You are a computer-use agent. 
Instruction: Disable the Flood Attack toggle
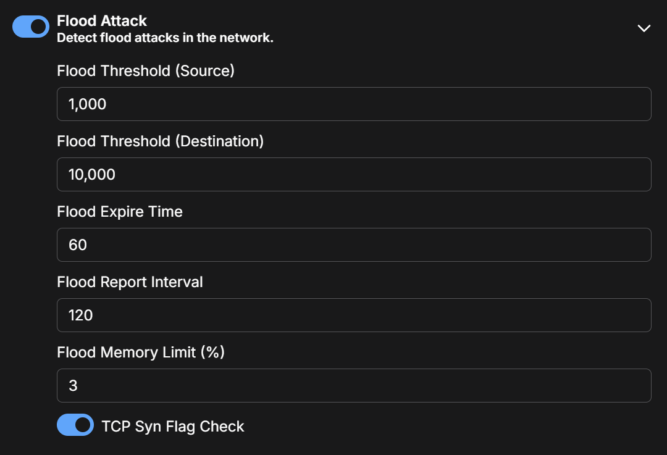31,27
